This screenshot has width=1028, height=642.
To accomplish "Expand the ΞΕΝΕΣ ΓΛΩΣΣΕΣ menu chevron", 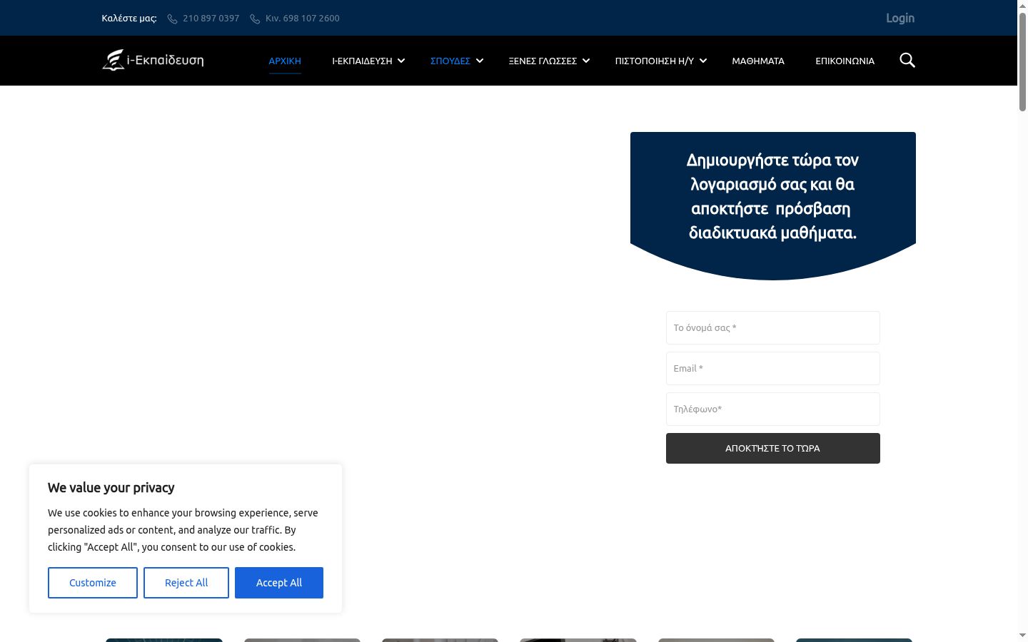I will coord(586,61).
